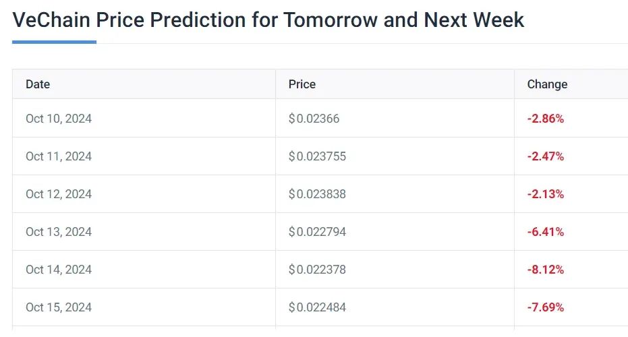Click the -6.41% change value
The image size is (628, 337).
tap(546, 232)
